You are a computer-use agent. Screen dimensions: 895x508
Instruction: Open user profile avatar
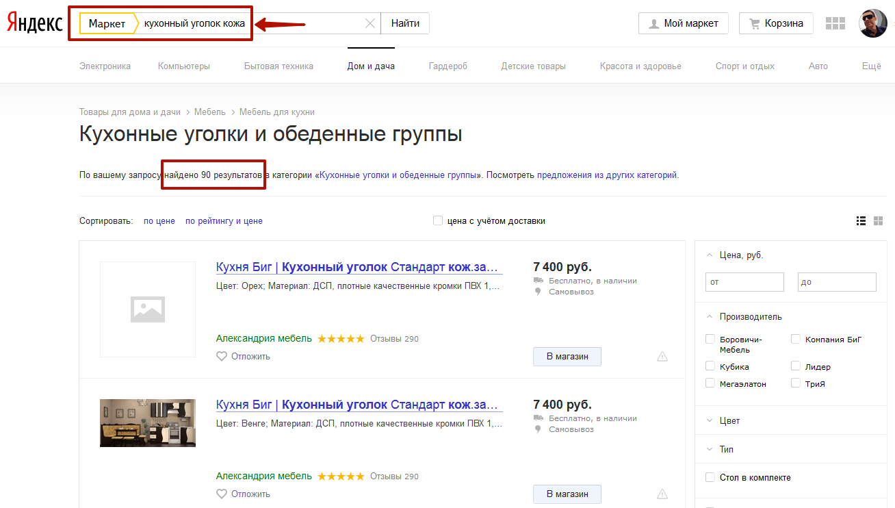[x=872, y=23]
